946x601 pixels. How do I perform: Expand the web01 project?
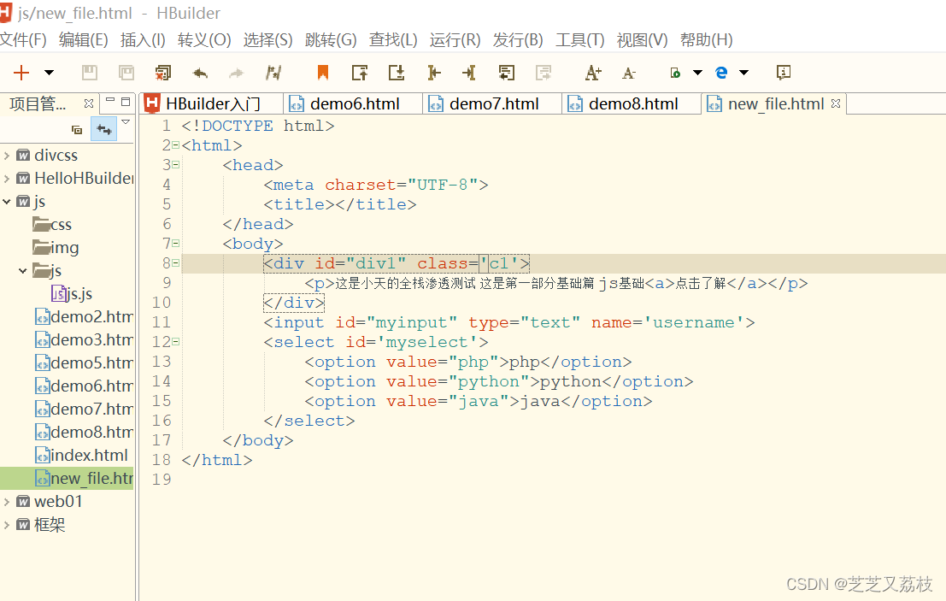[7, 502]
